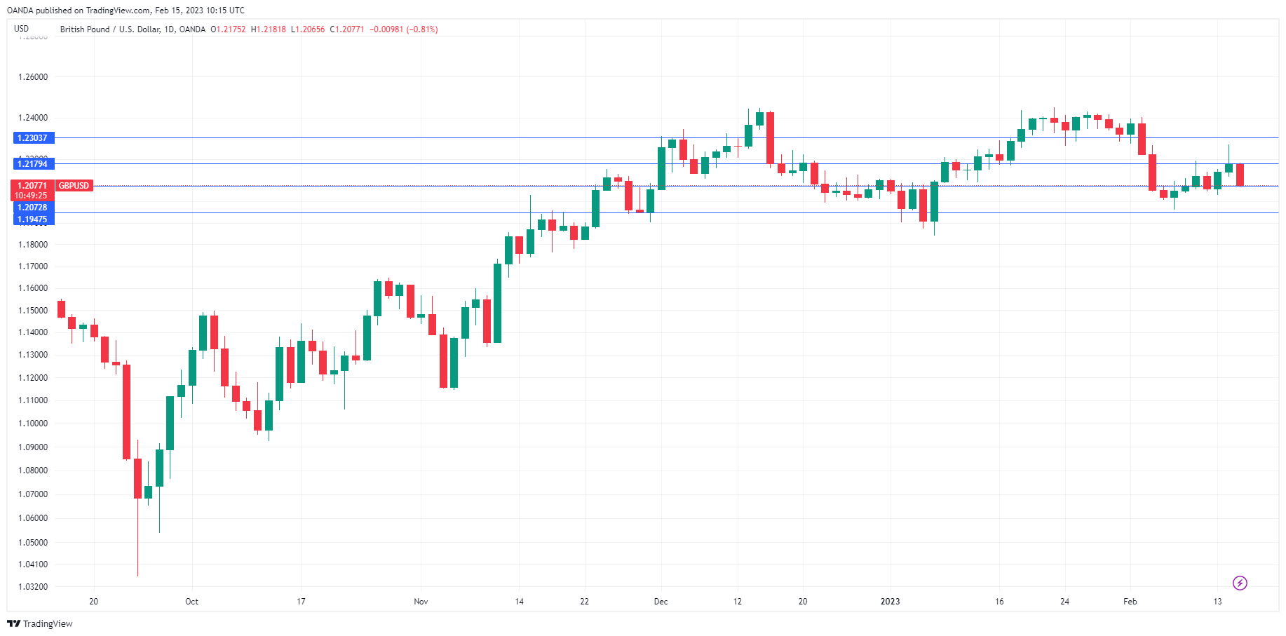Image resolution: width=1286 pixels, height=636 pixels.
Task: Click the red 1.20771 current price label
Action: tap(32, 186)
